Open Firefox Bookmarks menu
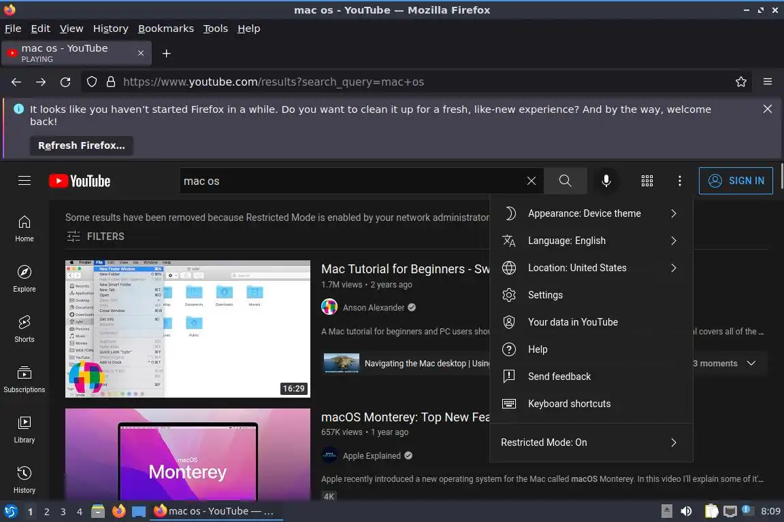Image resolution: width=784 pixels, height=522 pixels. [x=166, y=29]
